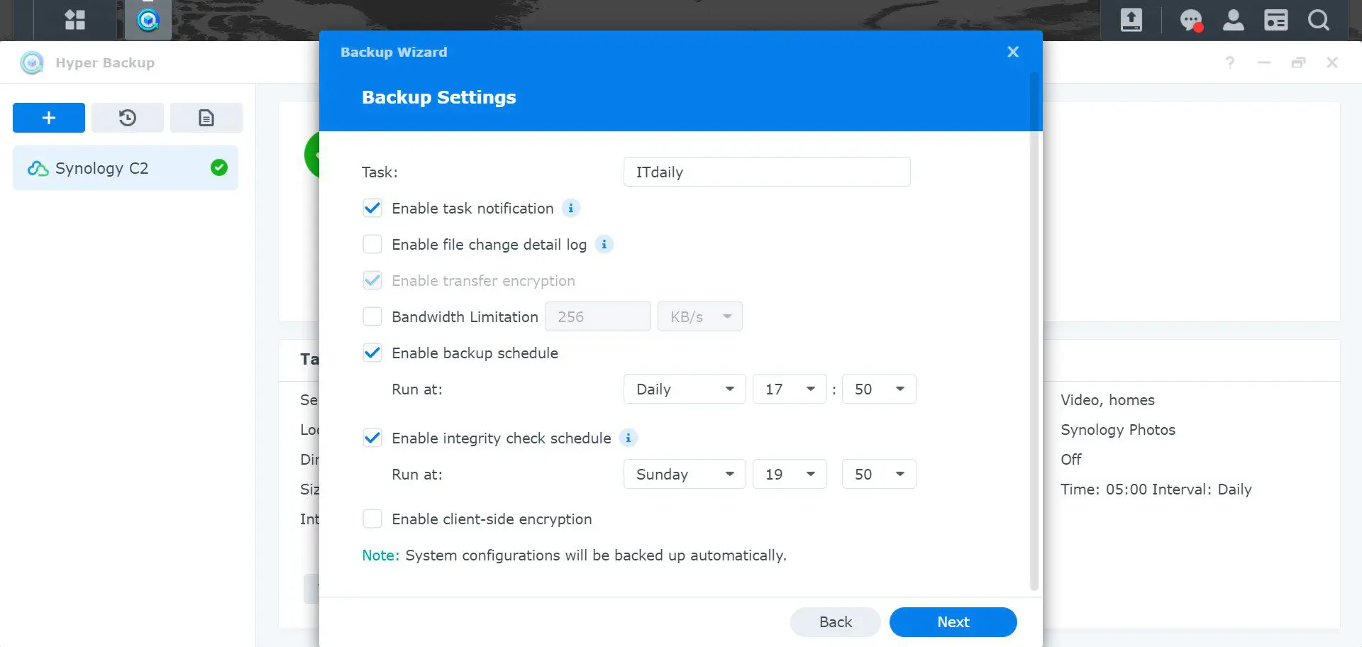Expand the Sunday integrity check day dropdown
This screenshot has height=647, width=1362.
(x=684, y=474)
